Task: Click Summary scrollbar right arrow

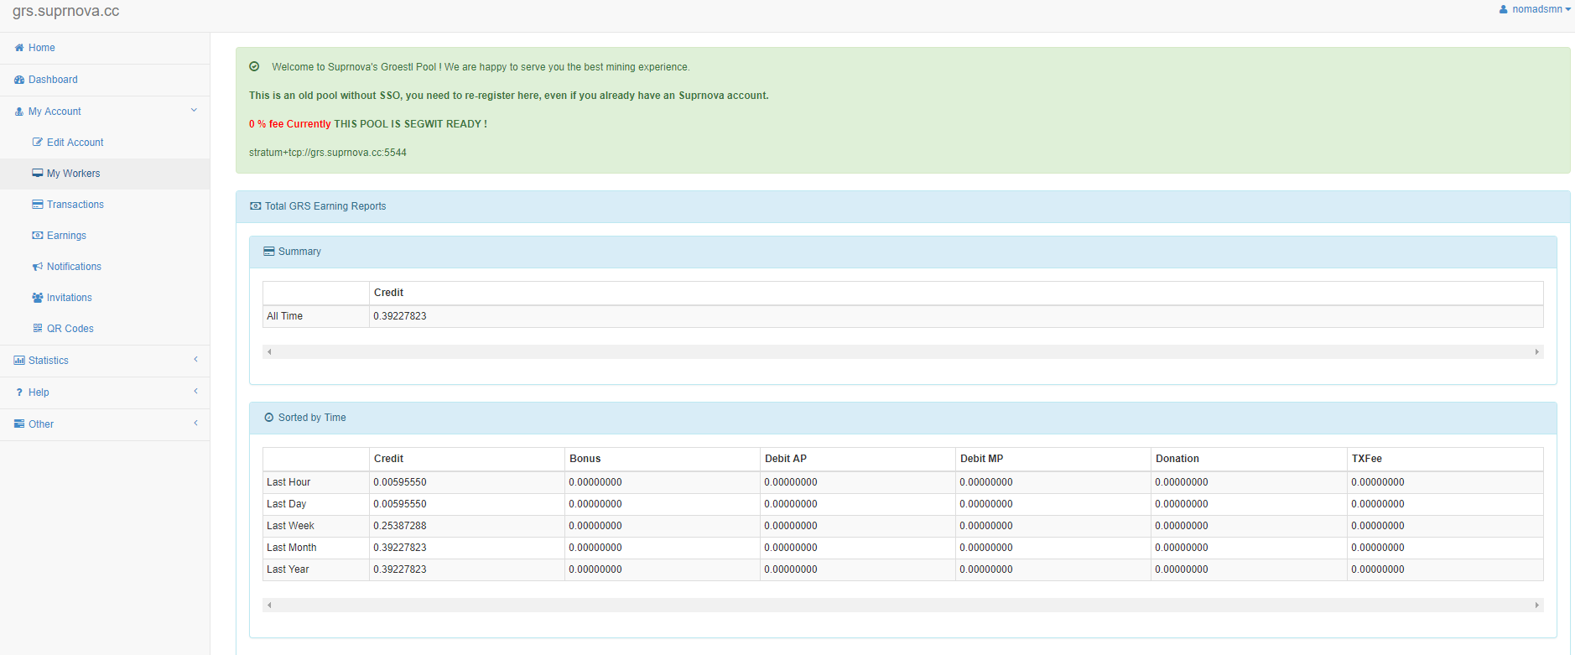Action: coord(1536,352)
